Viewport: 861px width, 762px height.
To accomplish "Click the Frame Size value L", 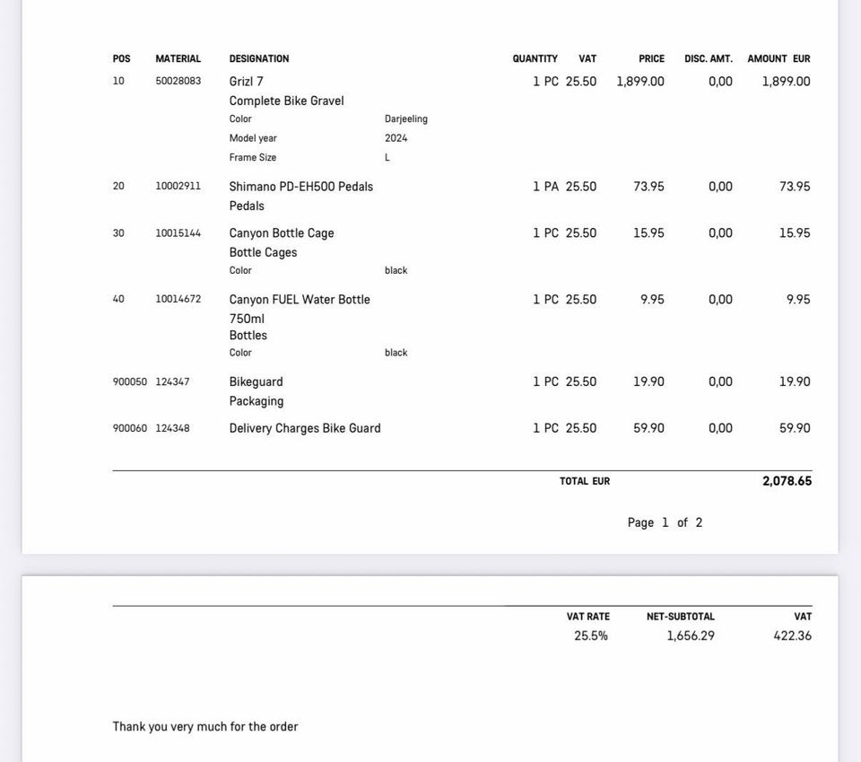I will point(387,157).
